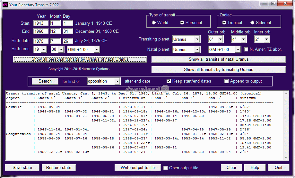This screenshot has height=178, width=295.
Task: Click the YPT application icon in title bar
Action: point(5,5)
